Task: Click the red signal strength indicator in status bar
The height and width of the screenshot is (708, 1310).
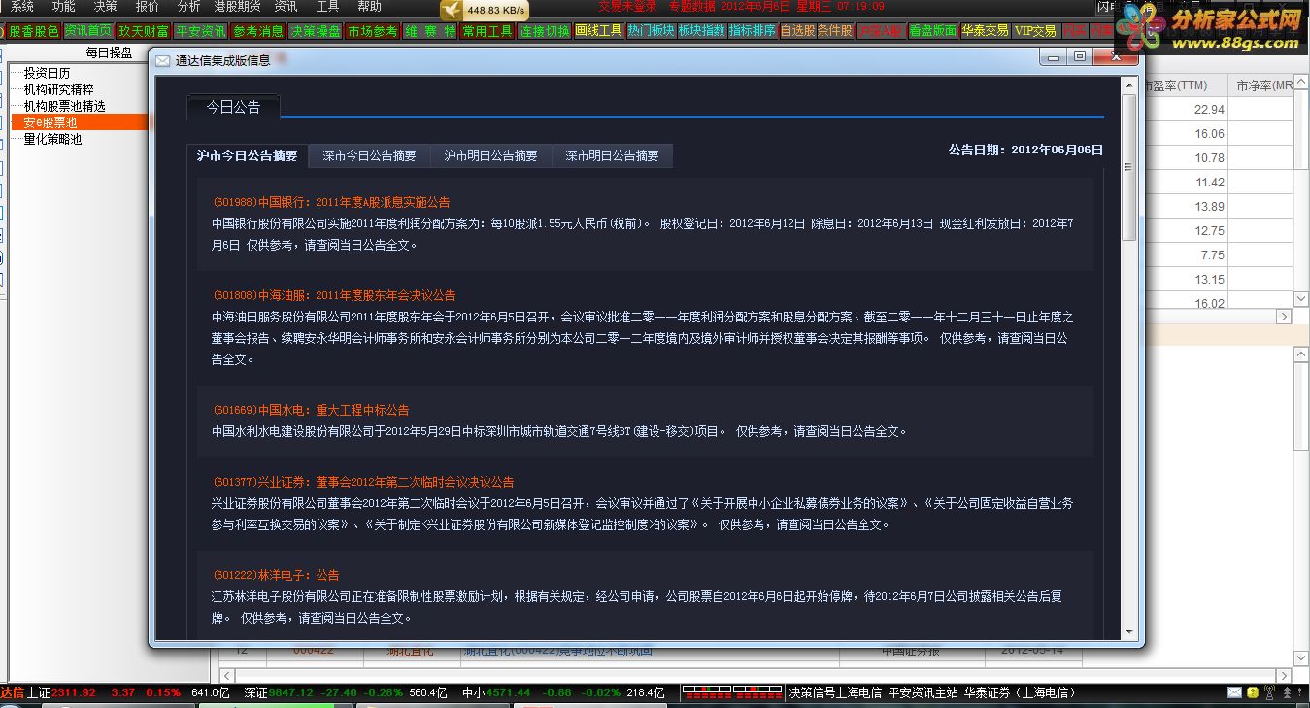Action: coord(731,692)
